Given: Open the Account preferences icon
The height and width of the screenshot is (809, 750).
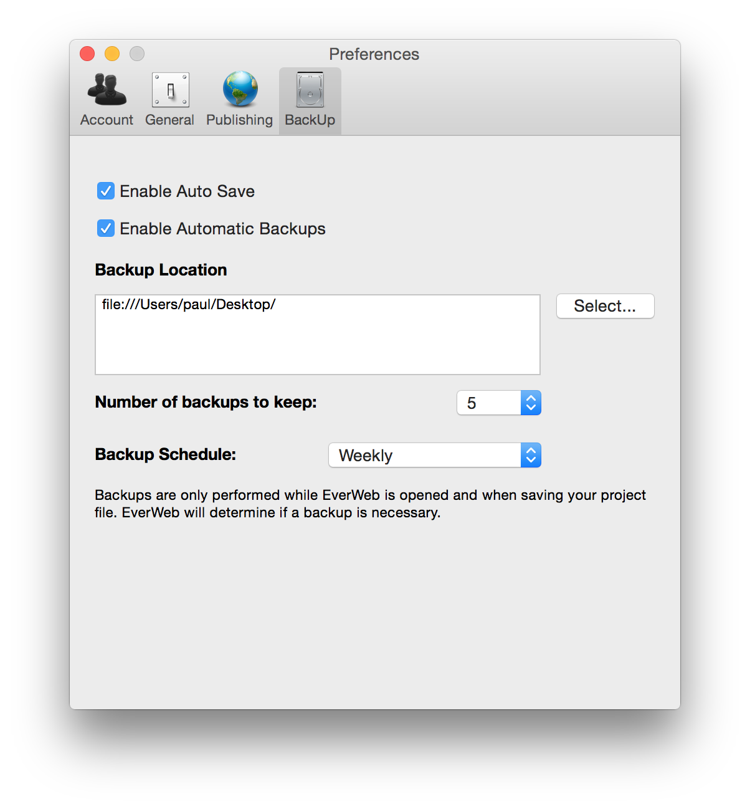Looking at the screenshot, I should click(x=107, y=90).
